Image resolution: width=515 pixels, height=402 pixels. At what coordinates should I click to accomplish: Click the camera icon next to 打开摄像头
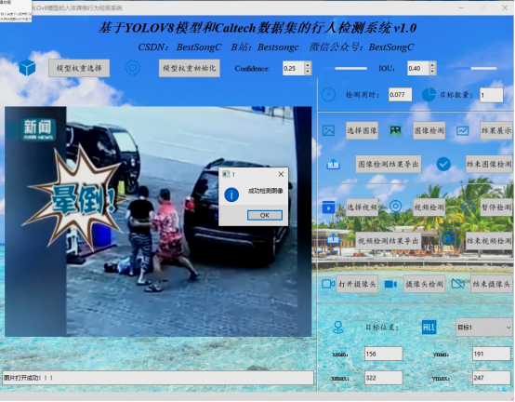coord(328,284)
